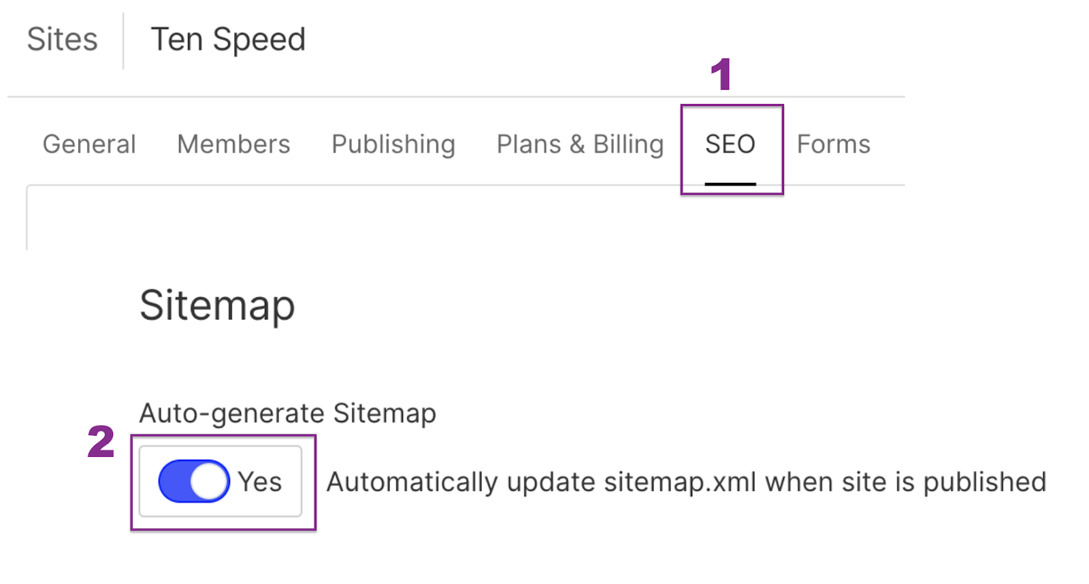Click the purple number 1 annotation

pos(721,74)
